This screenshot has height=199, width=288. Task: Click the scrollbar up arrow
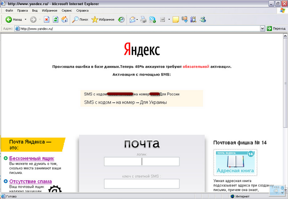pyautogui.click(x=285, y=36)
